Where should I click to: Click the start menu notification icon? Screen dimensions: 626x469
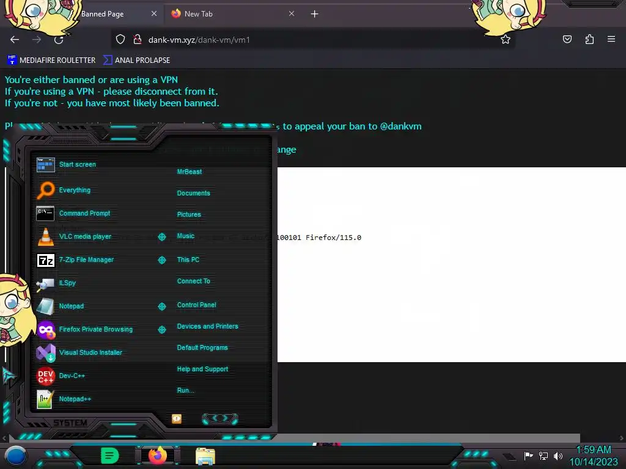[x=177, y=418]
